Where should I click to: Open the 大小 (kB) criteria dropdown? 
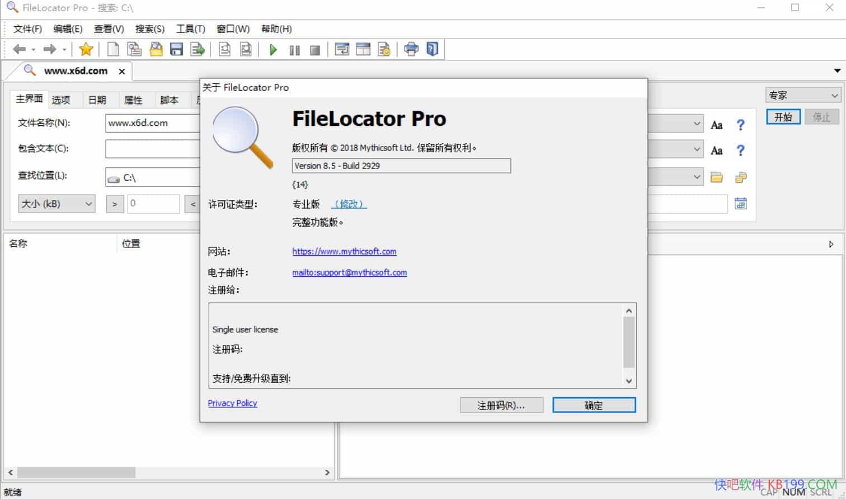coord(87,204)
